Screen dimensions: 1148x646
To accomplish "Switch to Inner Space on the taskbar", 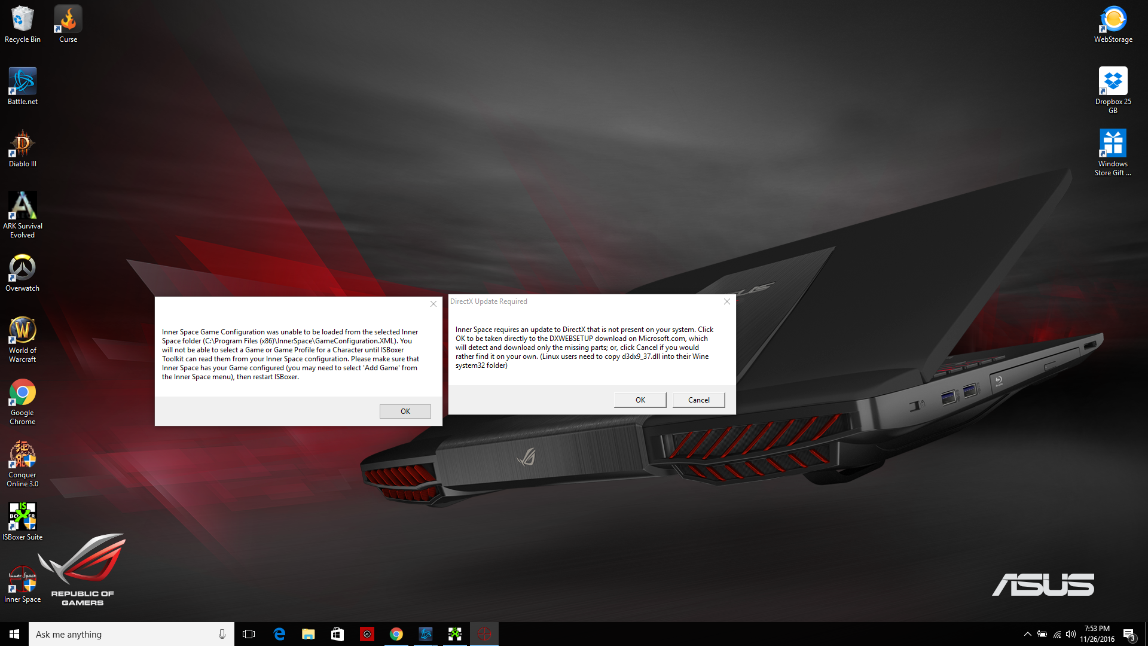I will pyautogui.click(x=484, y=634).
